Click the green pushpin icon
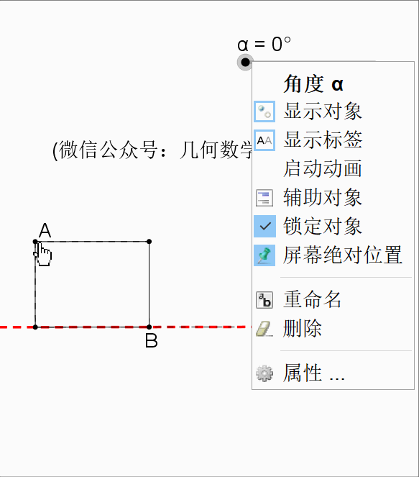Viewport: 419px width, 477px height. pyautogui.click(x=264, y=255)
